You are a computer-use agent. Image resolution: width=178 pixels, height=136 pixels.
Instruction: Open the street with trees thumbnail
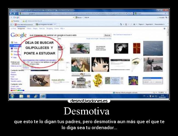click(x=80, y=48)
